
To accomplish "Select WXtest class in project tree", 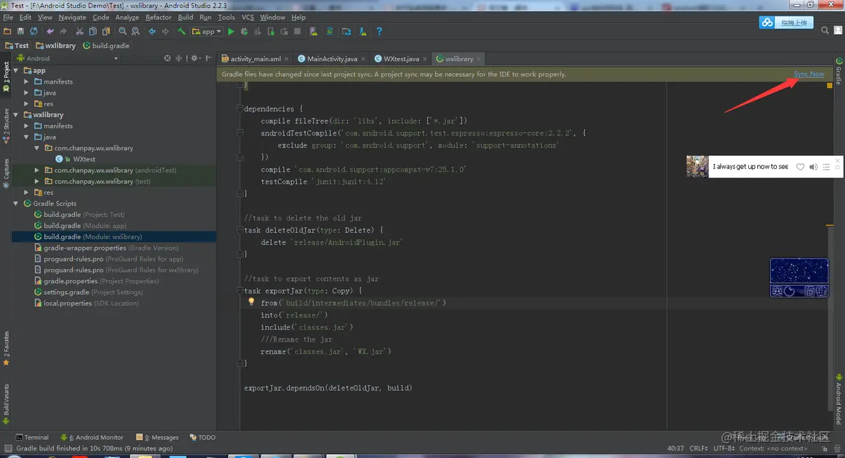I will coord(84,159).
